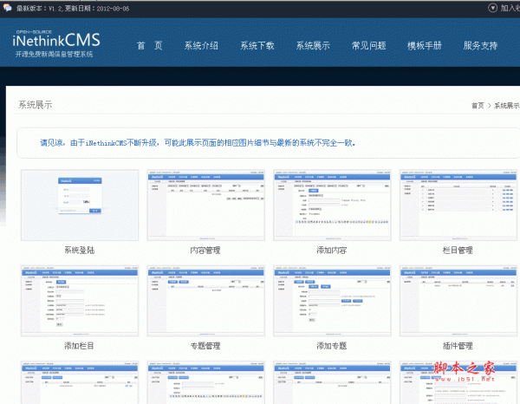Viewport: 520px width, 404px height.
Task: Click the 栏目管理 caption text
Action: (x=458, y=250)
